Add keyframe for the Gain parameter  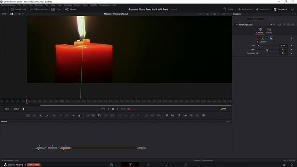coord(291,50)
